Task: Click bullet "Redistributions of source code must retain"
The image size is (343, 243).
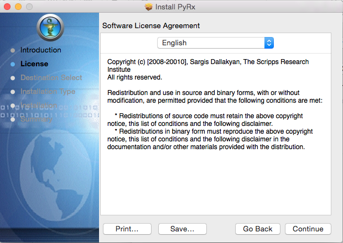Action: point(209,116)
